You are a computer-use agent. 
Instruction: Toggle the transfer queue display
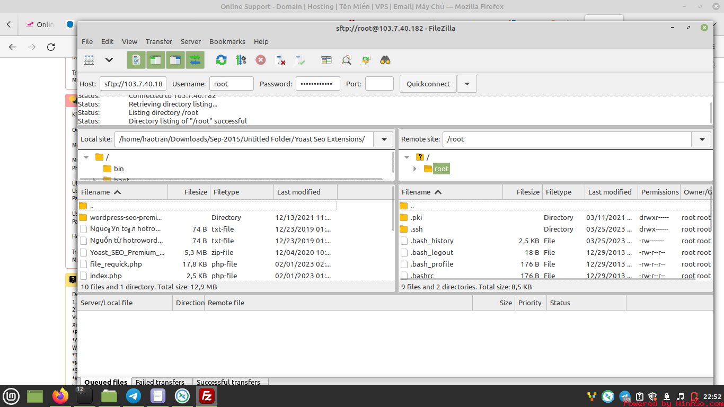tap(195, 60)
